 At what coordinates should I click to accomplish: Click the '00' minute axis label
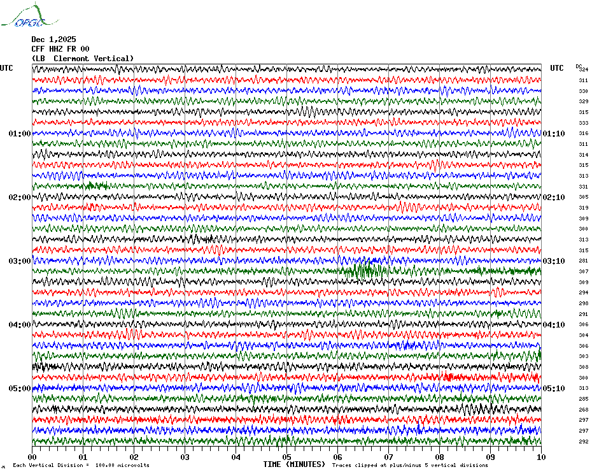[x=32, y=457]
